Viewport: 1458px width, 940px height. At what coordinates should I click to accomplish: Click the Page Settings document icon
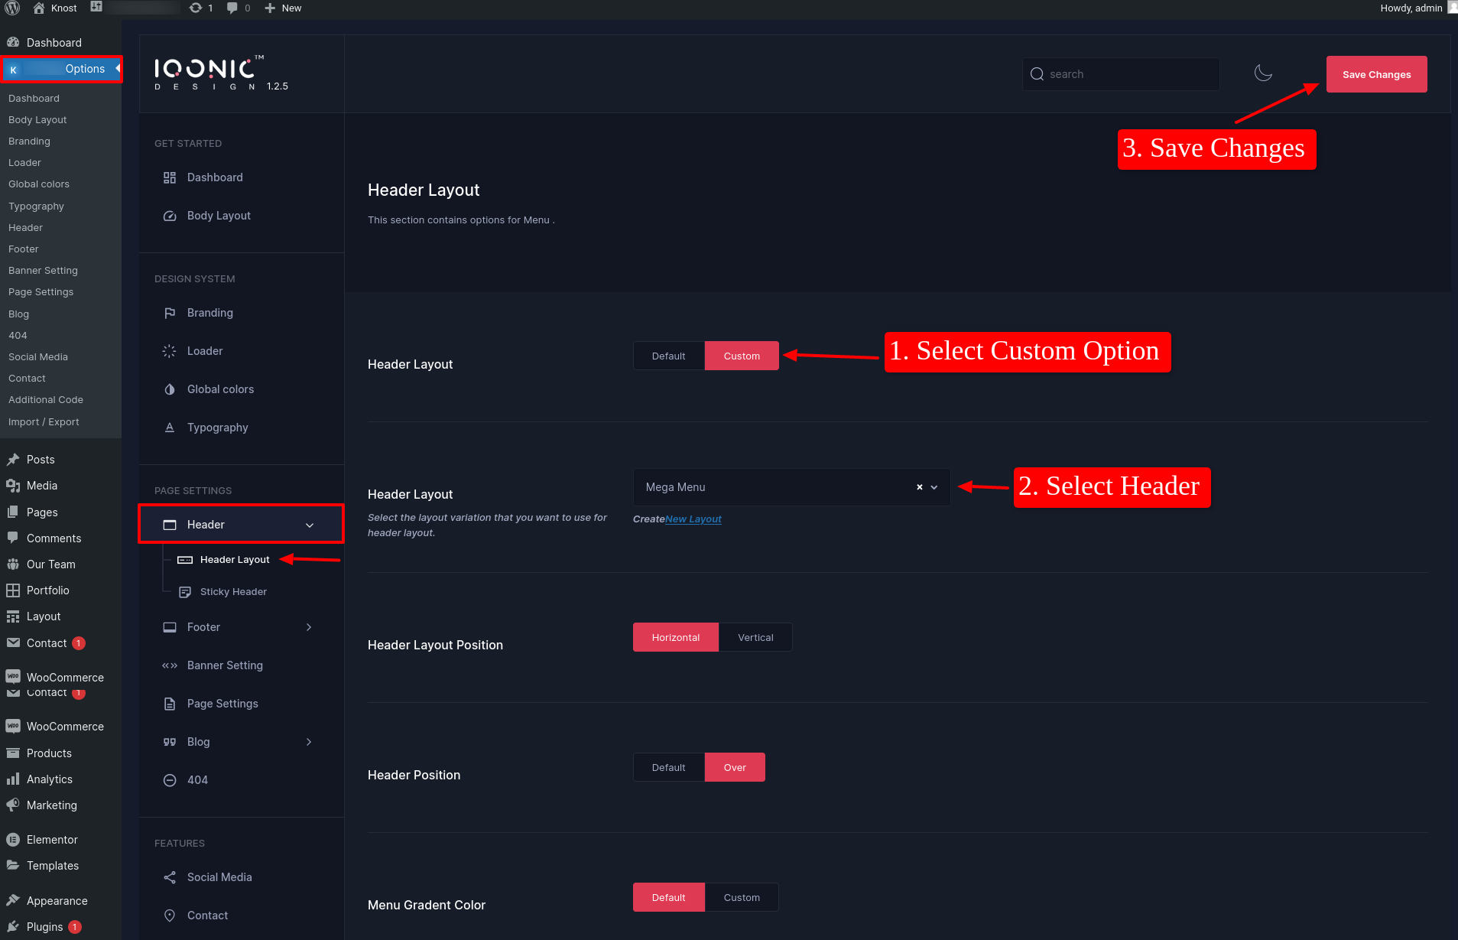(170, 704)
